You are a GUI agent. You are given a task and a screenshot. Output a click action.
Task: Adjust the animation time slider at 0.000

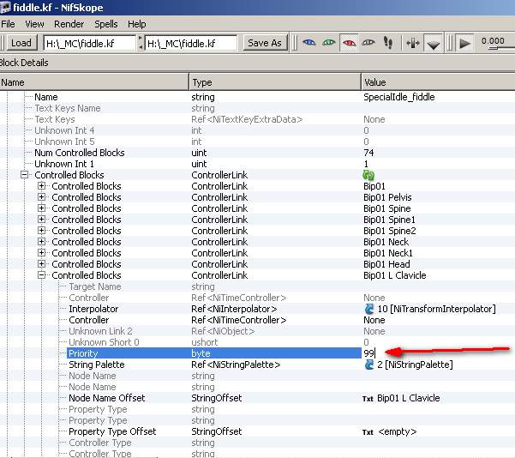(x=495, y=48)
